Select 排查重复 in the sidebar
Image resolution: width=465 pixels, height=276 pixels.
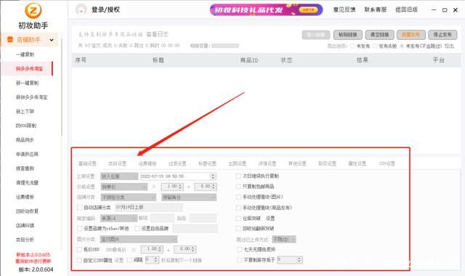click(25, 169)
